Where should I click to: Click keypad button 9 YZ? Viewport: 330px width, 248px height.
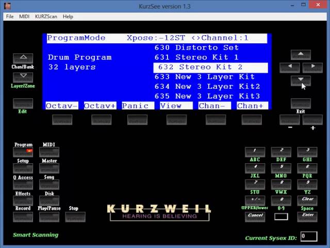click(x=307, y=184)
